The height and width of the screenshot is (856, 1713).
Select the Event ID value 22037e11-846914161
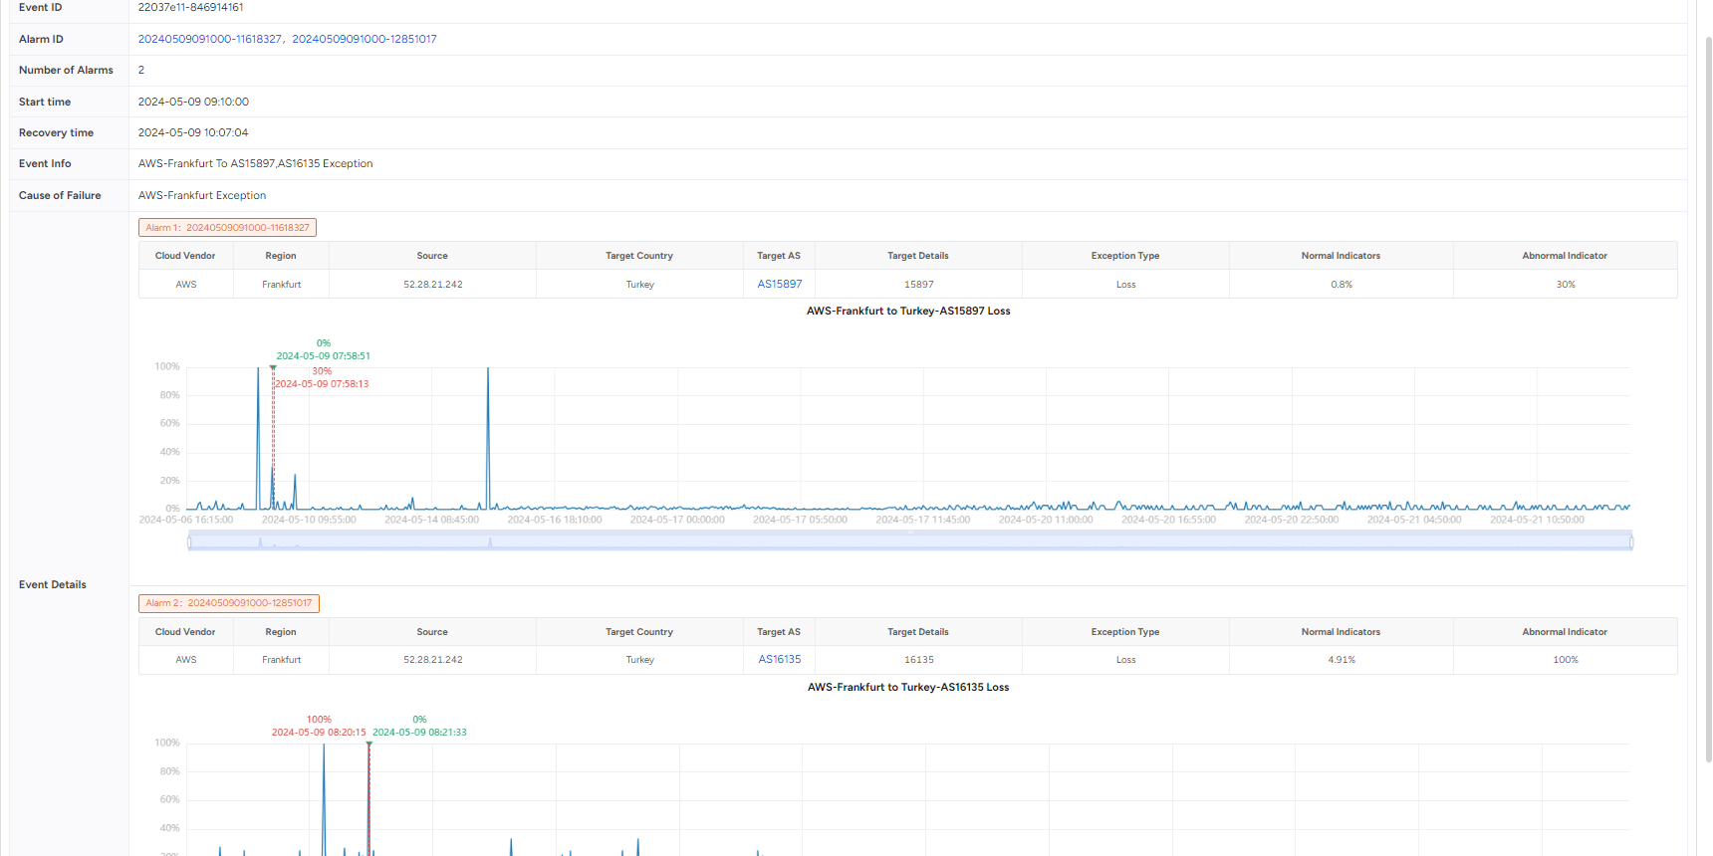(x=190, y=7)
